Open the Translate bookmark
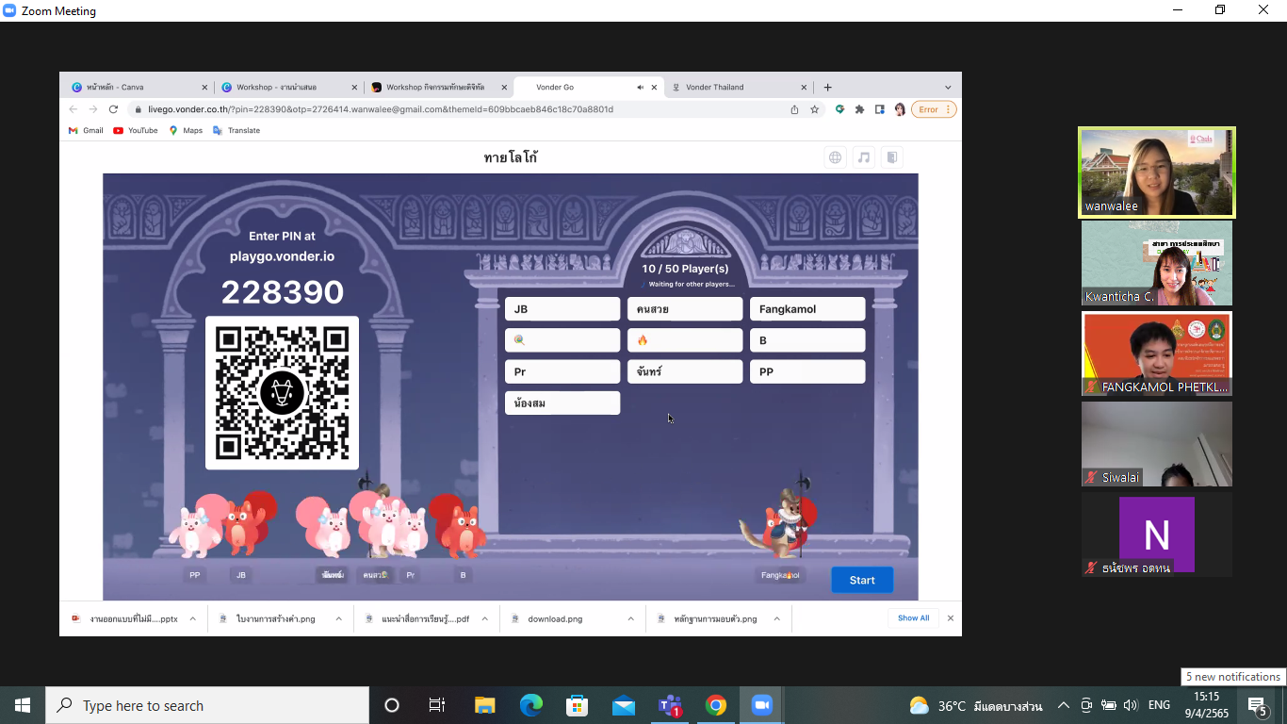Image resolution: width=1287 pixels, height=724 pixels. click(236, 130)
